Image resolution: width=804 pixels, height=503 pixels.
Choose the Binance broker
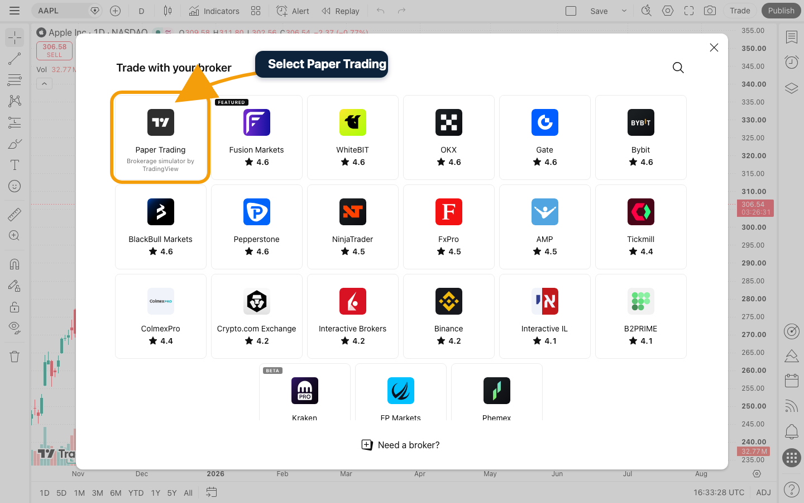449,316
